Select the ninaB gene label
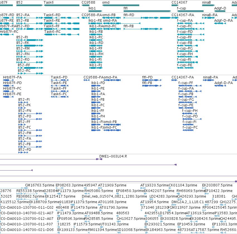 [206, 3]
